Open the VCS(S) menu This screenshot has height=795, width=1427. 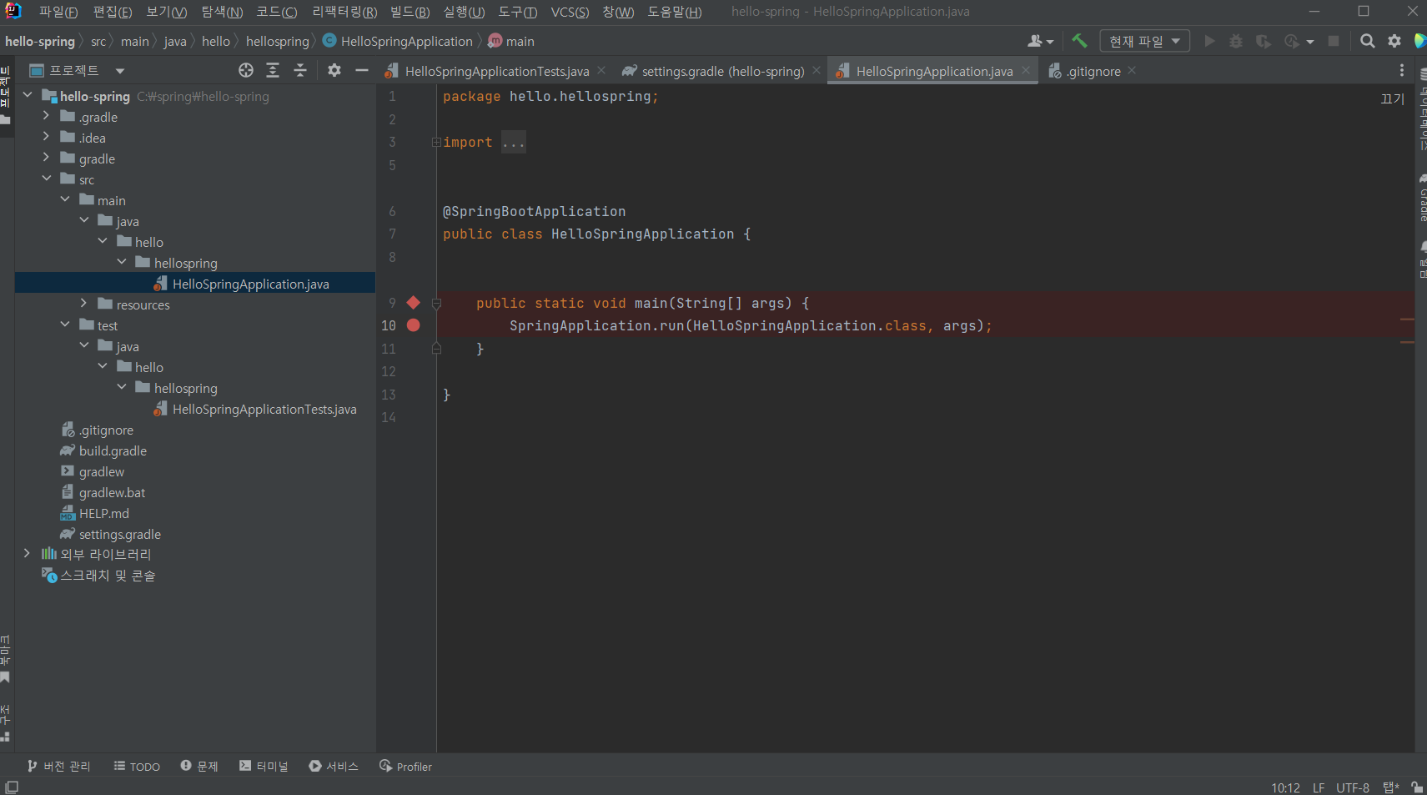tap(570, 12)
